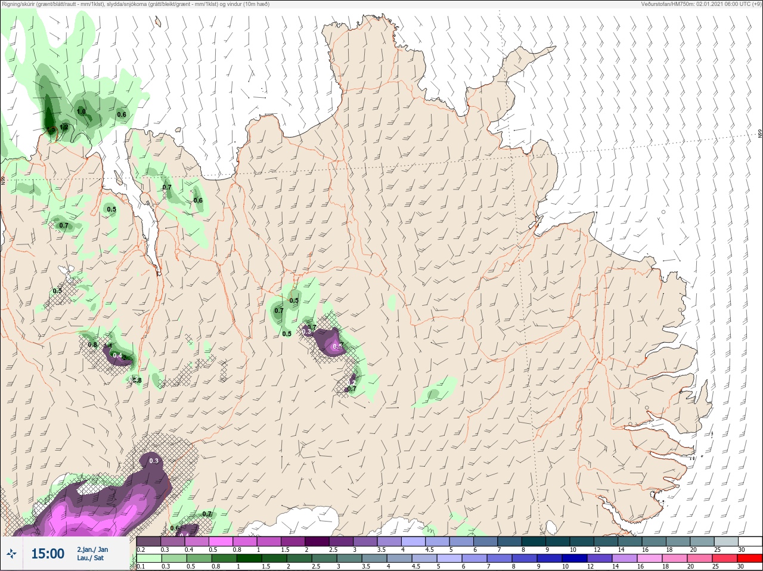
Task: Click the Veðurstofan logo icon beside the time
Action: (12, 554)
